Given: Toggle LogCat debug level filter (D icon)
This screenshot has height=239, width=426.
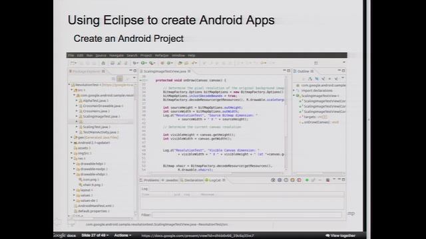Looking at the screenshot, I should click(x=280, y=180).
